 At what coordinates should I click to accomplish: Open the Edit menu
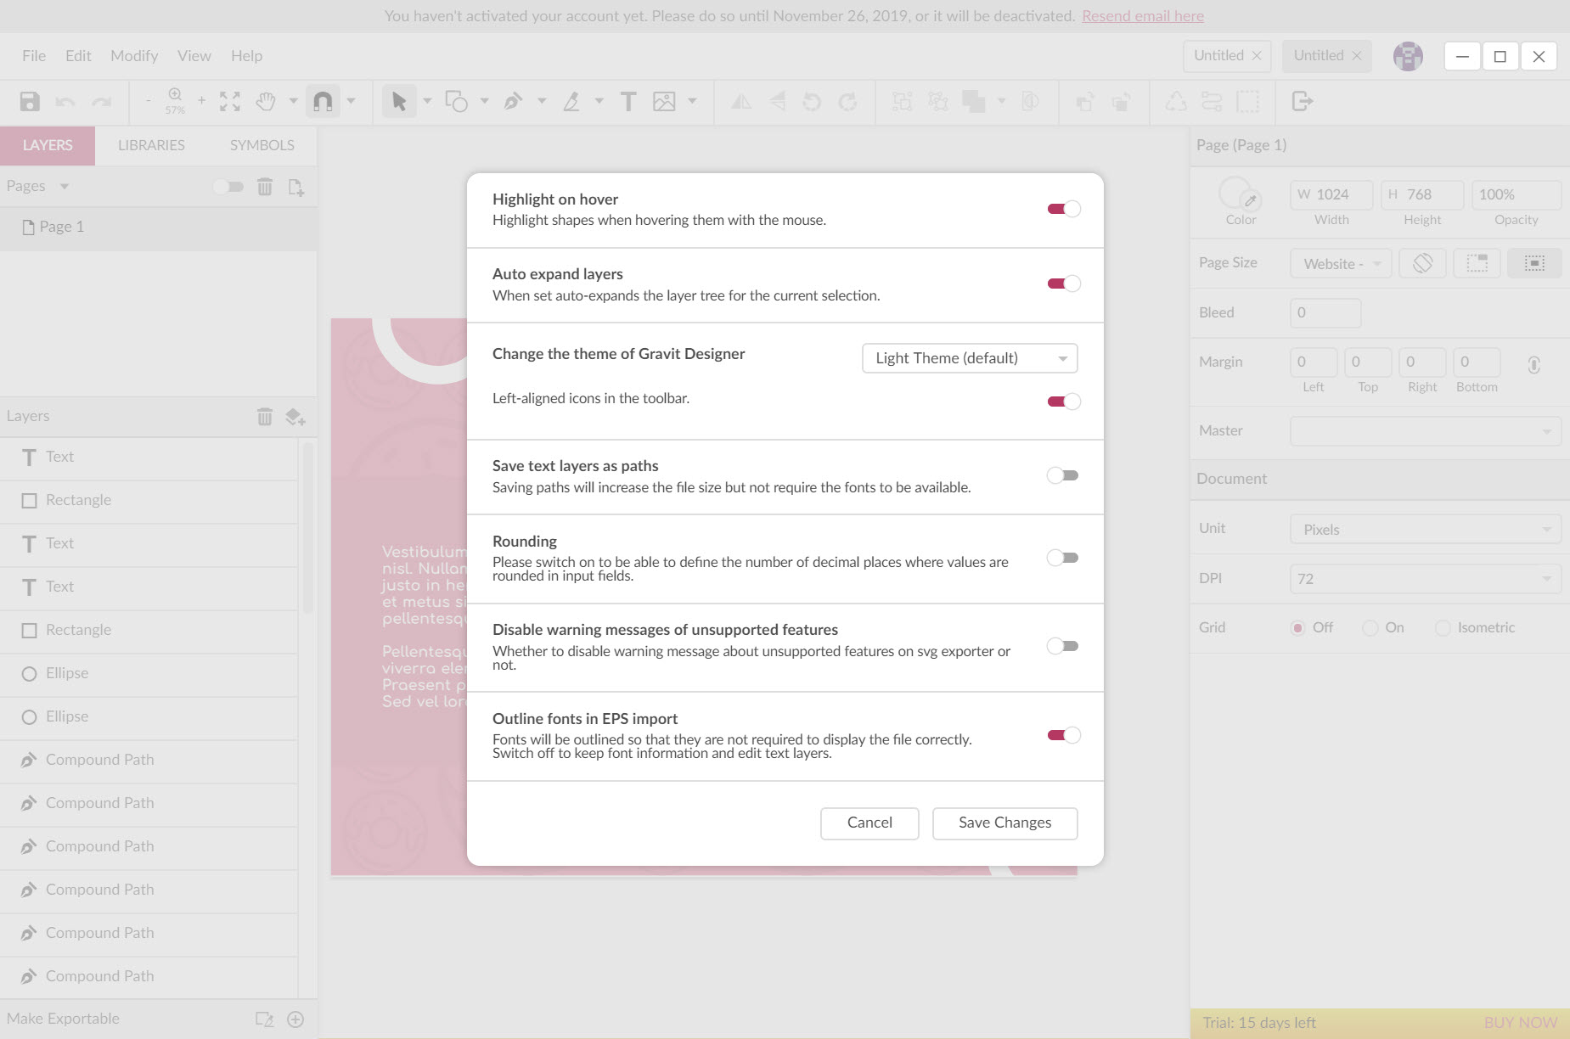78,56
